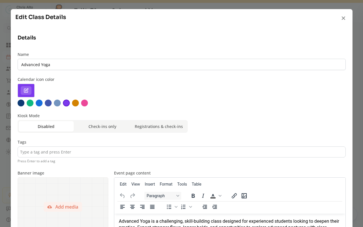Toggle bold formatting in editor
363x227 pixels.
point(193,196)
